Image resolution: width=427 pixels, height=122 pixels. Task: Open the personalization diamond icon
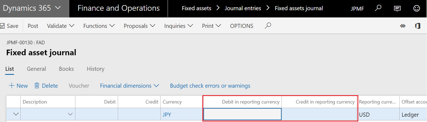click(403, 26)
